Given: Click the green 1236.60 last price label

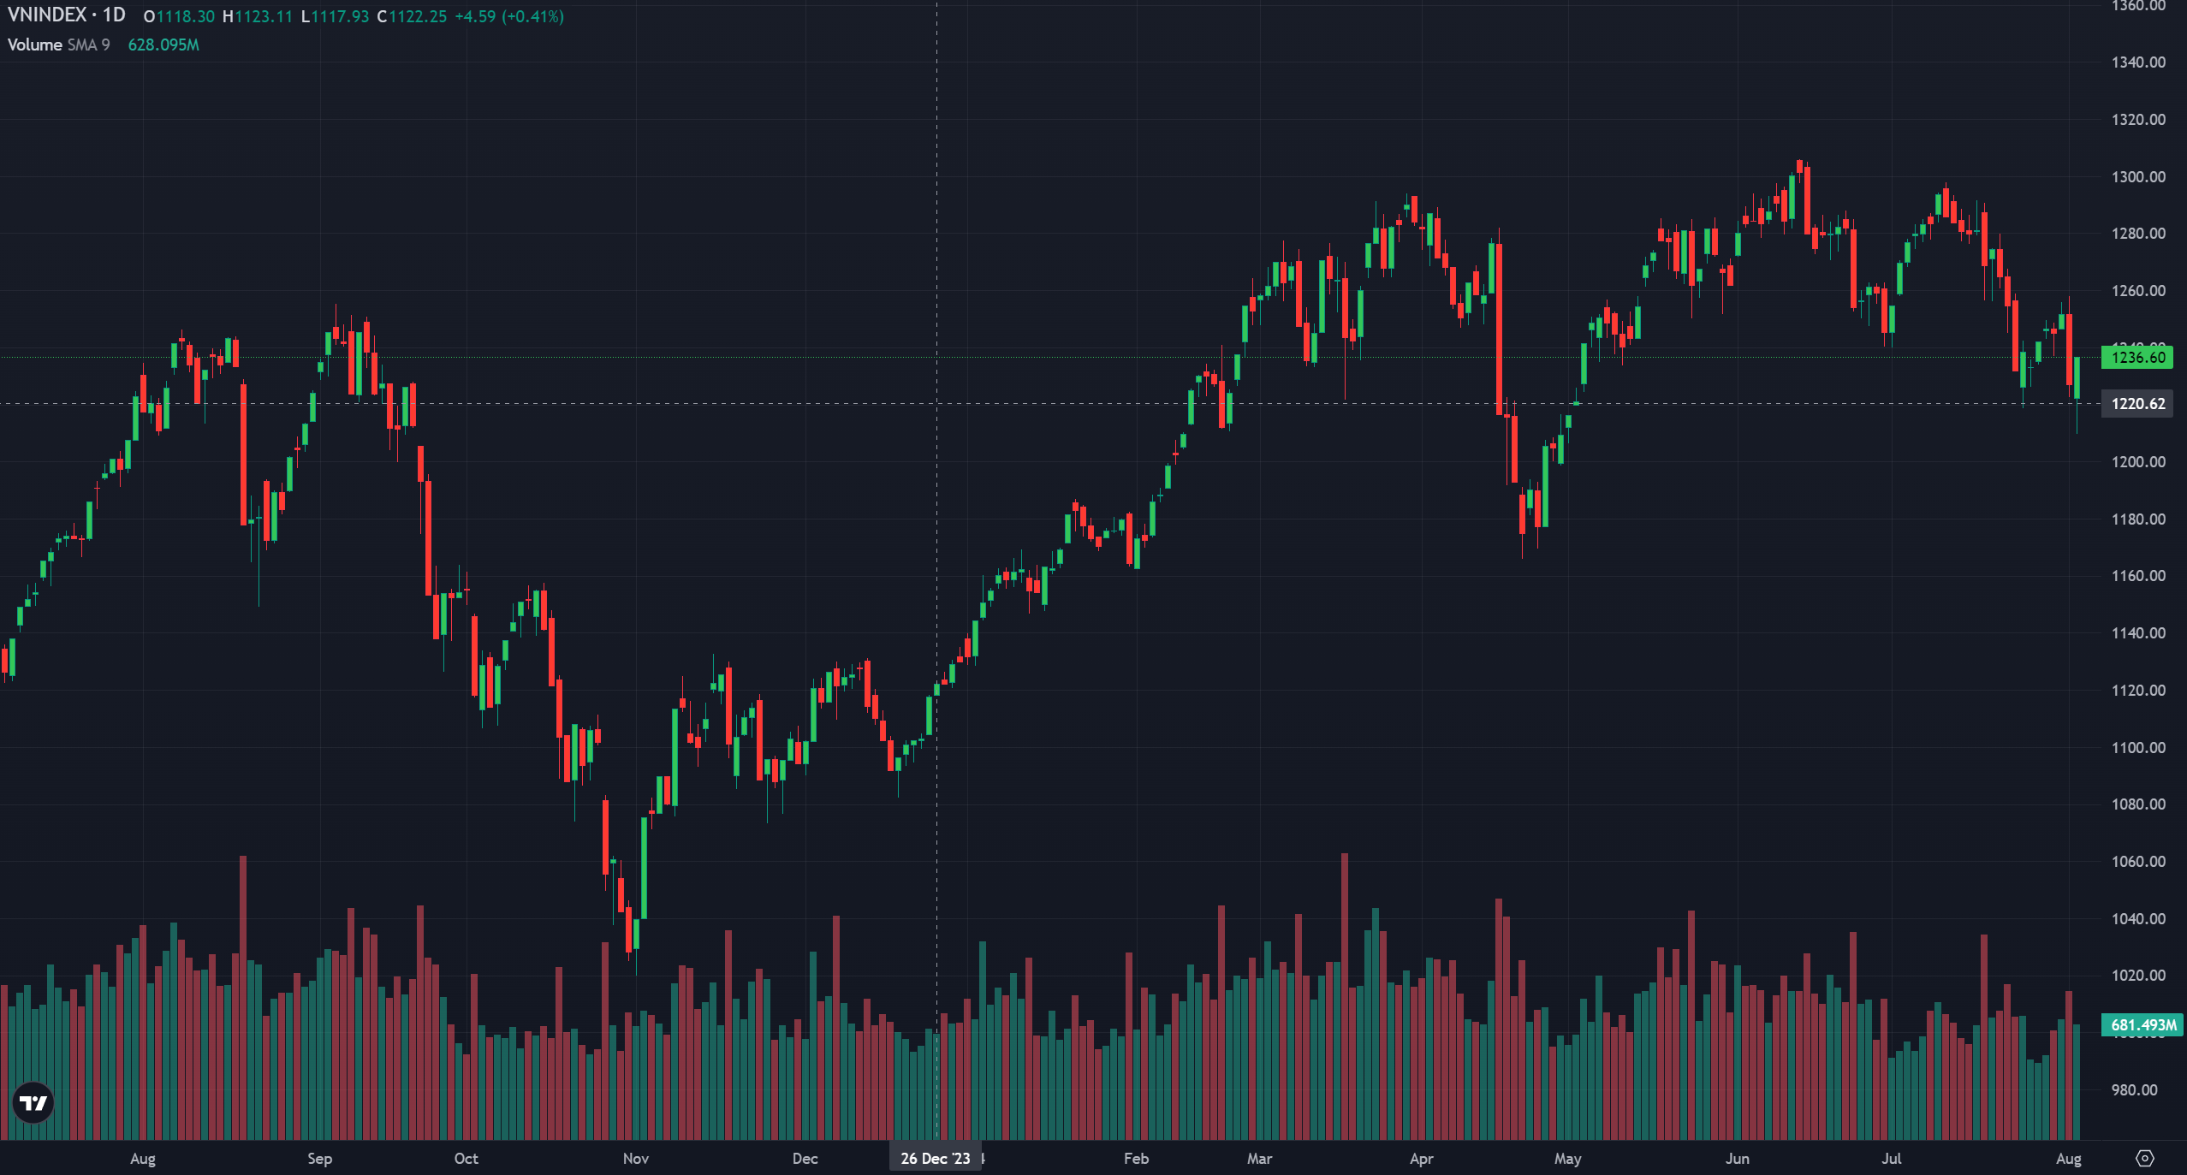Looking at the screenshot, I should tap(2136, 358).
